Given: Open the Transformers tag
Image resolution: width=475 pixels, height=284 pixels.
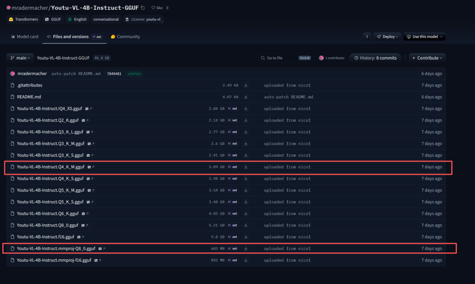Looking at the screenshot, I should click(23, 19).
